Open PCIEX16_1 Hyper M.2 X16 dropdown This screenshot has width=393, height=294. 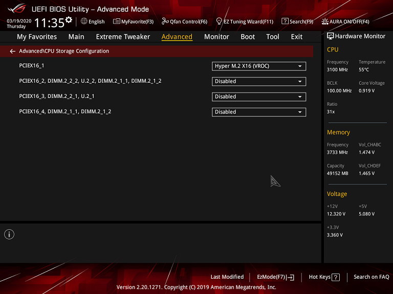click(x=258, y=66)
